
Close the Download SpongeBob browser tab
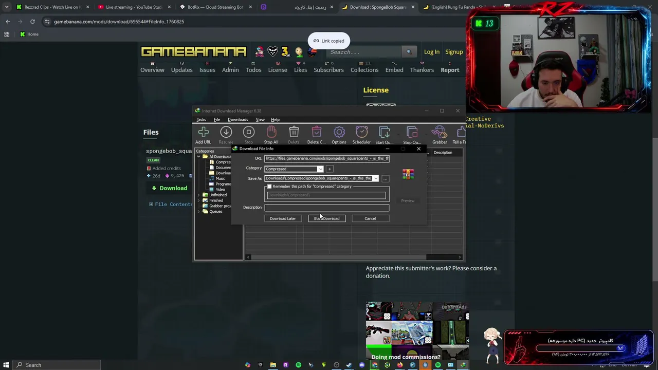click(x=413, y=7)
